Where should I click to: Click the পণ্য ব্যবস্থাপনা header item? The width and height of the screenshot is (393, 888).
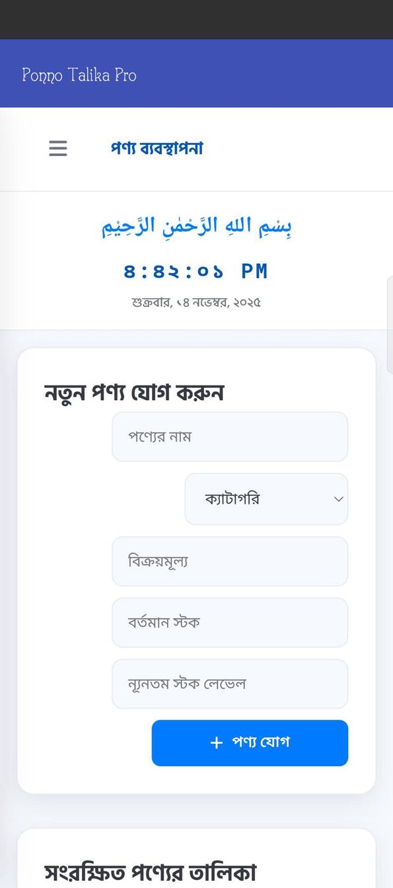point(157,149)
